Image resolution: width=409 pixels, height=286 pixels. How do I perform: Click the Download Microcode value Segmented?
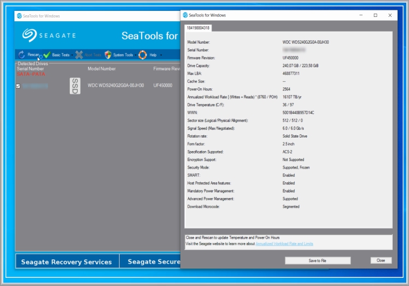point(291,206)
